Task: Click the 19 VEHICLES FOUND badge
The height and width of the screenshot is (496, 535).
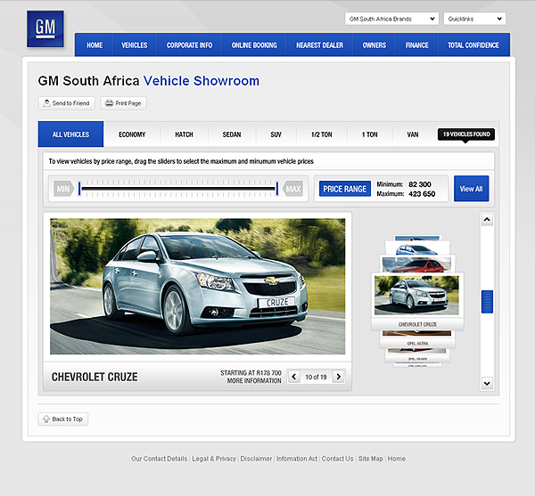Action: point(466,134)
